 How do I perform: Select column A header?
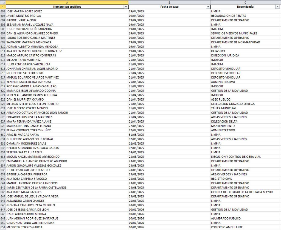[x=67, y=2]
